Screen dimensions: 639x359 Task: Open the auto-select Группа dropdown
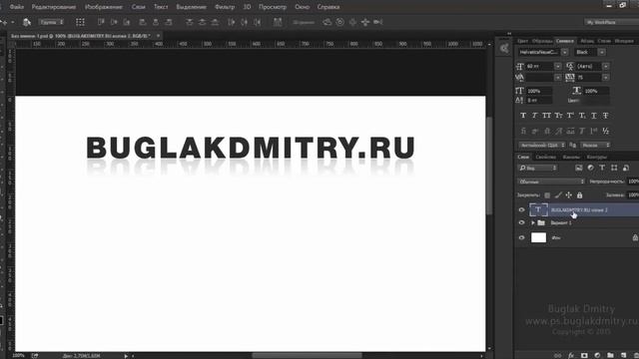(51, 22)
